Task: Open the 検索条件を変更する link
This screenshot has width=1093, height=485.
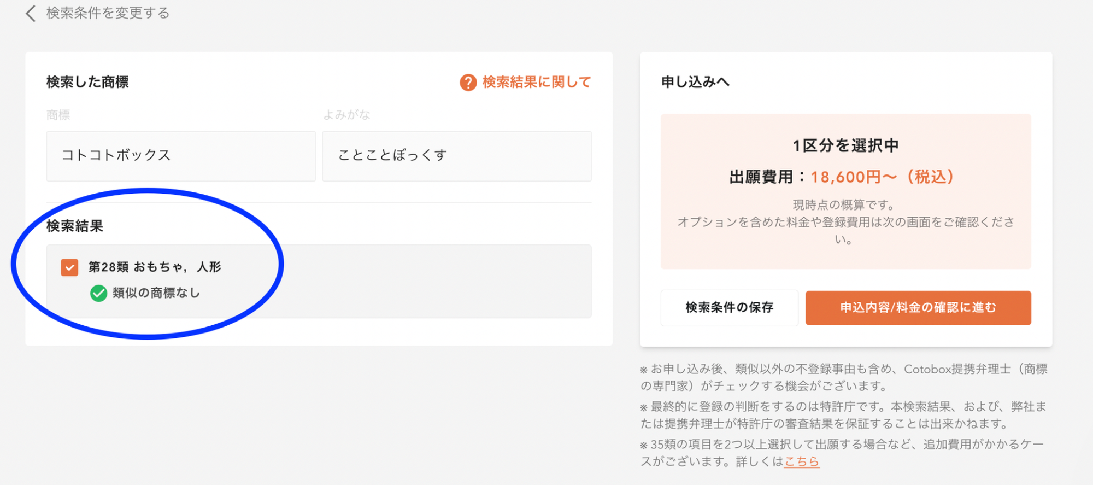Action: point(108,13)
